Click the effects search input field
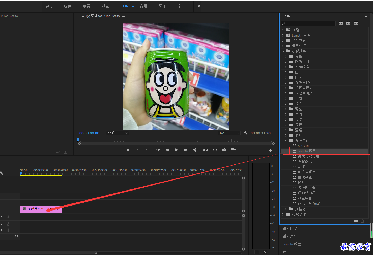This screenshot has width=373, height=255. point(308,23)
